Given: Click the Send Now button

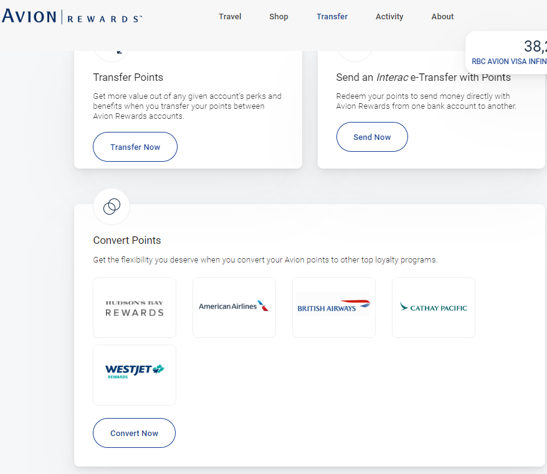Looking at the screenshot, I should (372, 137).
